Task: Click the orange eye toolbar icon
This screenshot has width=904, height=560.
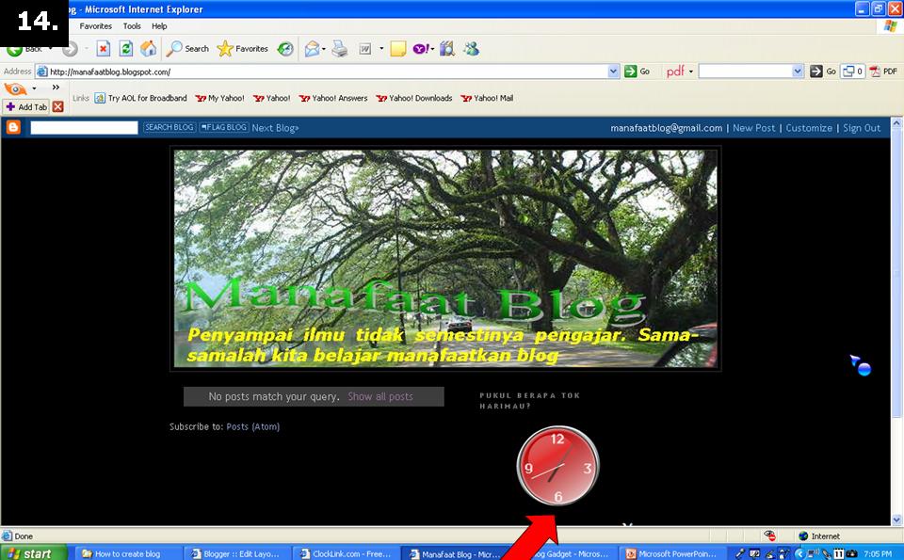Action: (16, 88)
